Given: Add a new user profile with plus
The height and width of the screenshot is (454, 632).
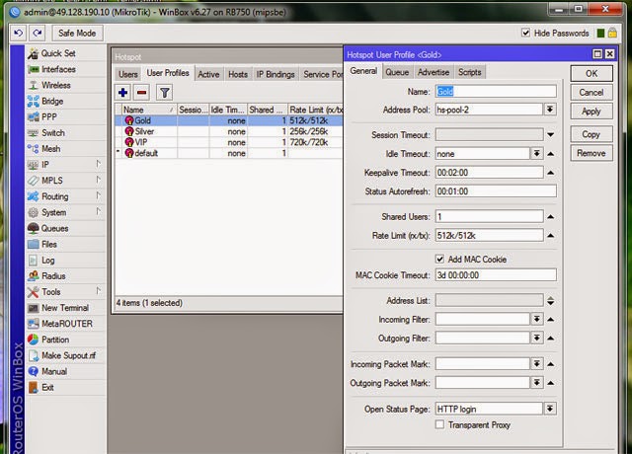Looking at the screenshot, I should pyautogui.click(x=122, y=93).
